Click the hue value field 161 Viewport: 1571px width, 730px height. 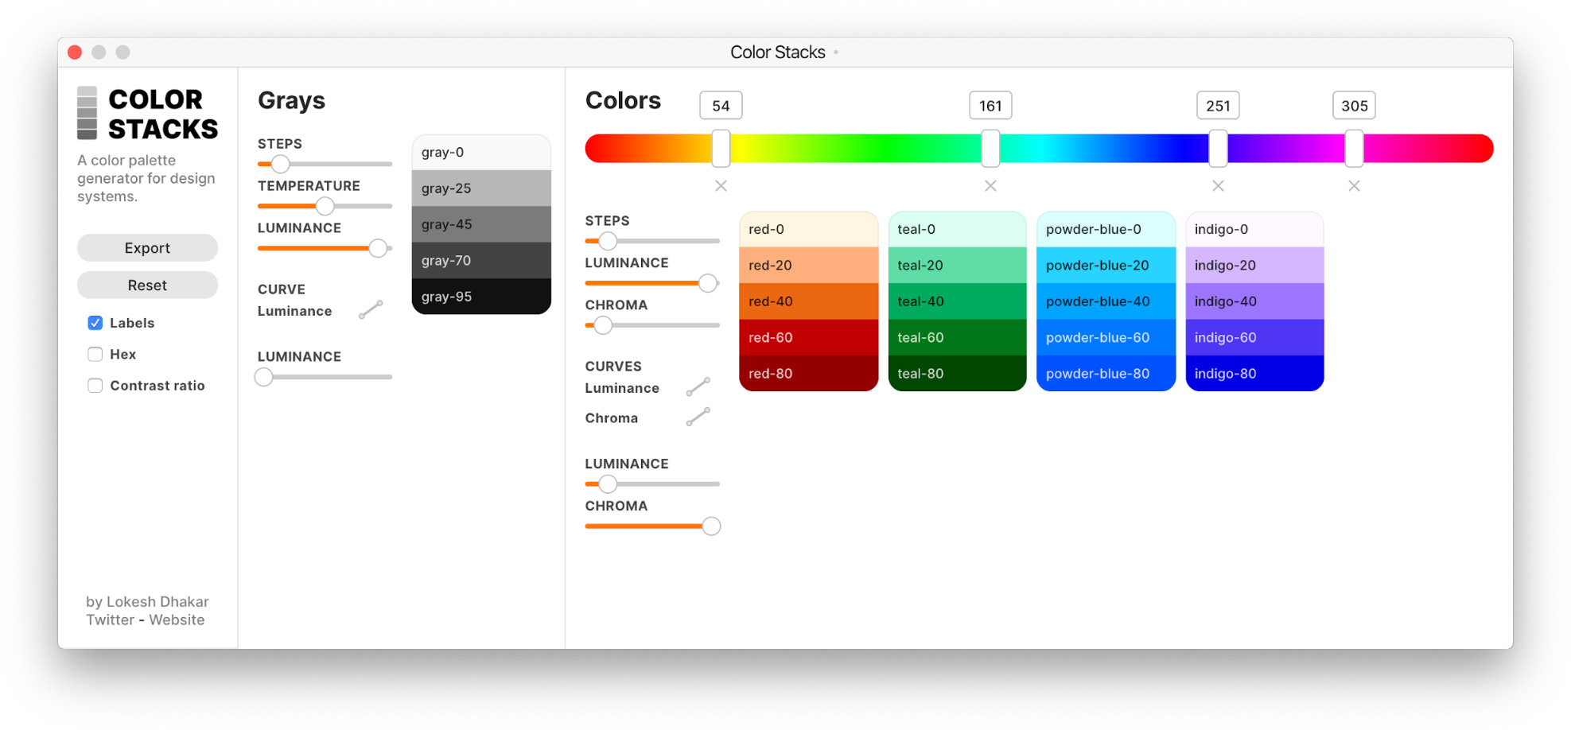coord(990,106)
